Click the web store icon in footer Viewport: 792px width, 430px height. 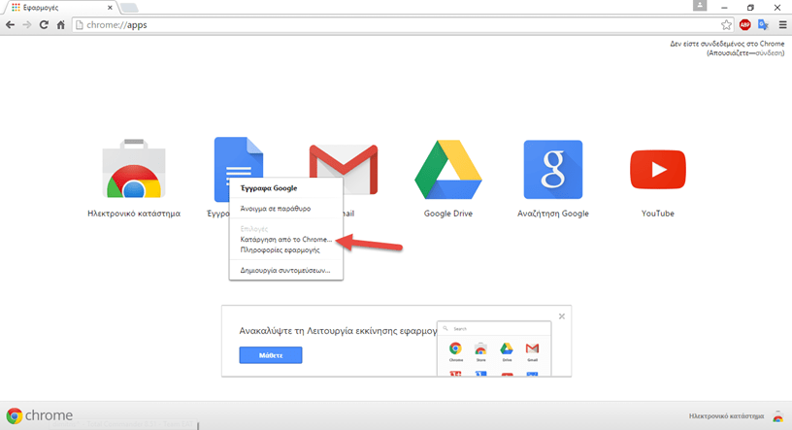click(777, 416)
